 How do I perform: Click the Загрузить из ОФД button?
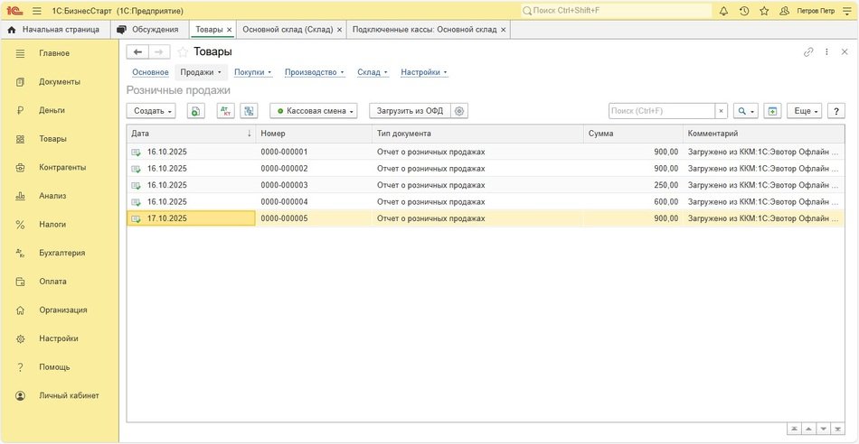pos(410,111)
